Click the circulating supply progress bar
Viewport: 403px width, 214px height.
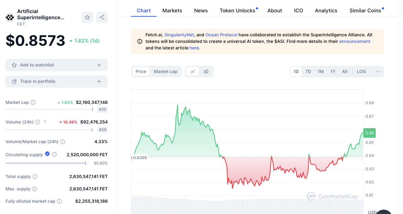46,163
